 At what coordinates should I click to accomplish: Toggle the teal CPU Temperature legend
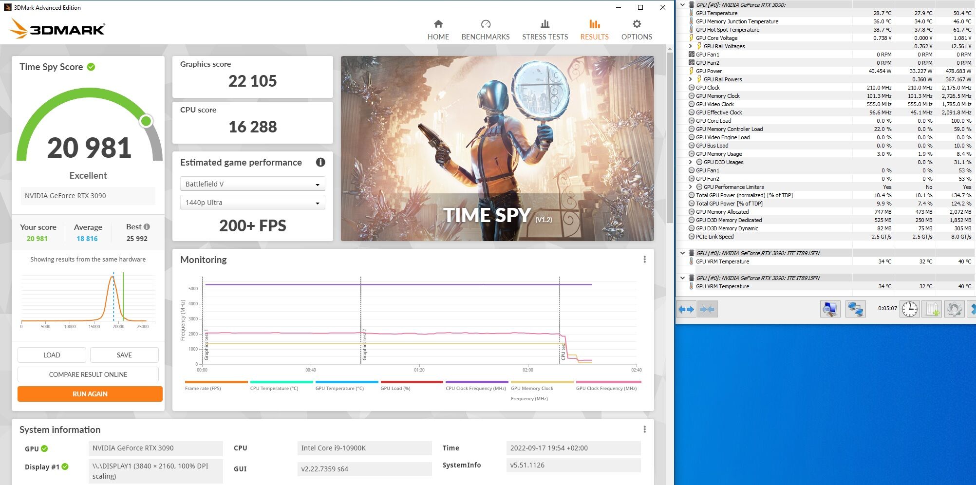[282, 386]
